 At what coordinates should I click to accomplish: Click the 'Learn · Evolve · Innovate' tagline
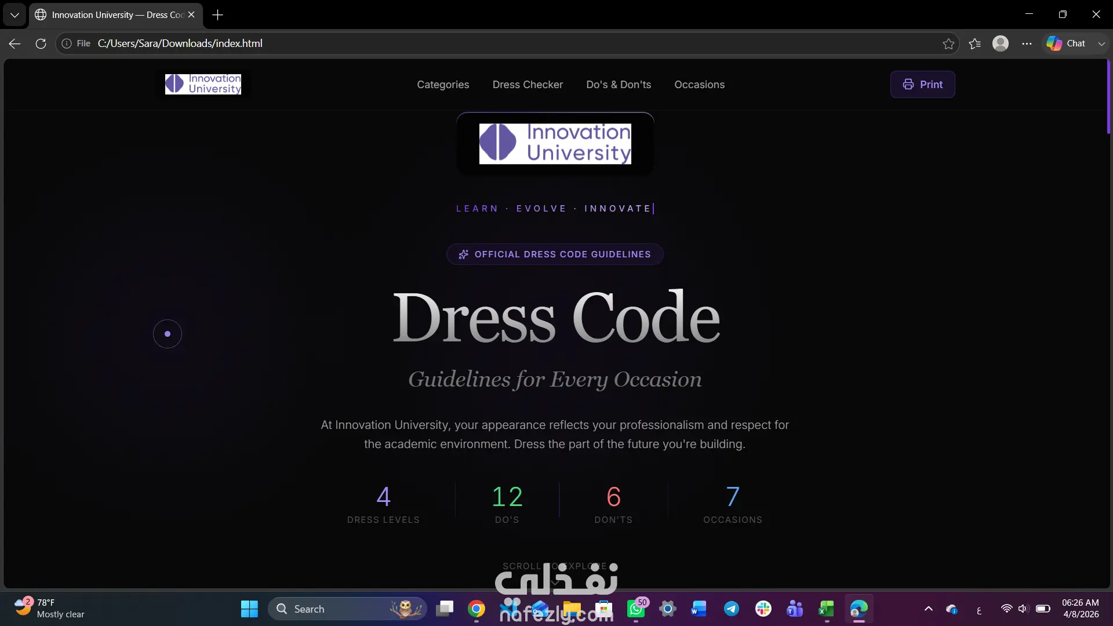[x=554, y=209]
